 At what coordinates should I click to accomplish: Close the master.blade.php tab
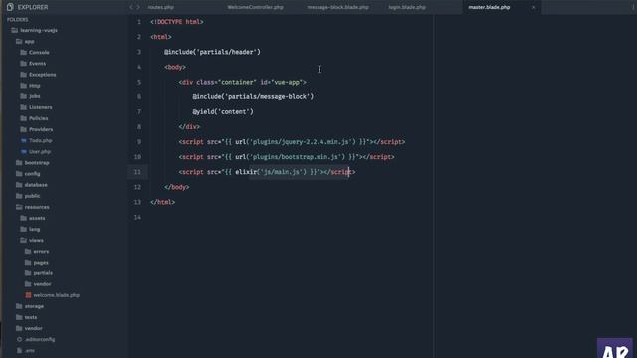coord(533,7)
